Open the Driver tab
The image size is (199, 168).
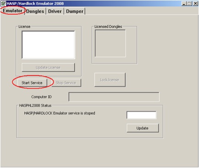tap(55, 11)
